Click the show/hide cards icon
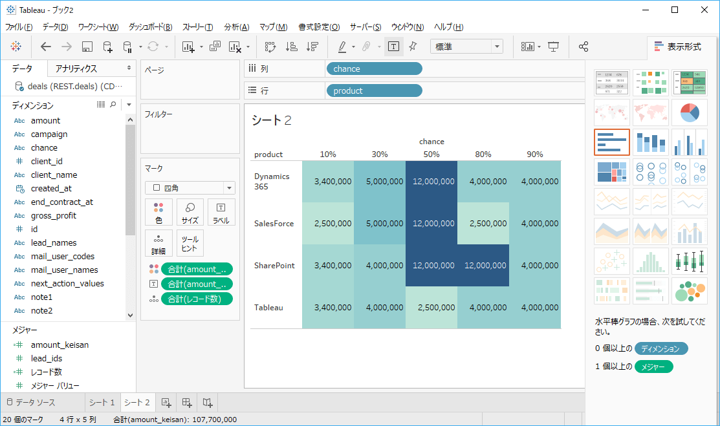 [528, 47]
